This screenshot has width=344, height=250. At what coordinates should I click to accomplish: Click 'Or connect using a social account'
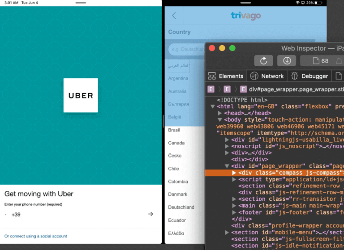pos(36,236)
